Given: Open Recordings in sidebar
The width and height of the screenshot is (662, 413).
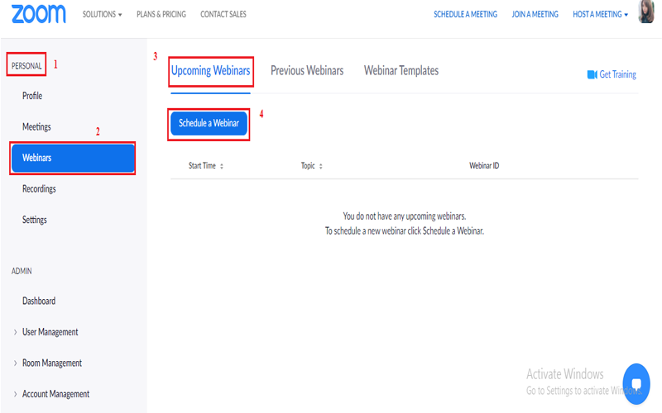Looking at the screenshot, I should (39, 189).
